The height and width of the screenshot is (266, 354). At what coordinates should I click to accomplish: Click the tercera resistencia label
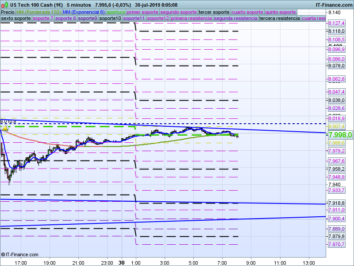(279, 19)
